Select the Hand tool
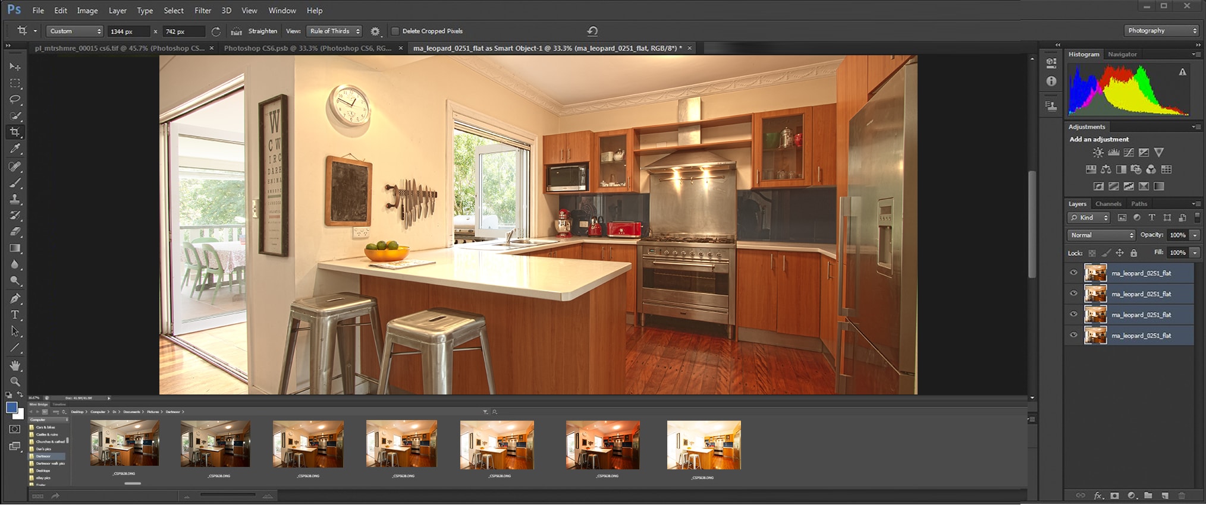 click(x=15, y=365)
